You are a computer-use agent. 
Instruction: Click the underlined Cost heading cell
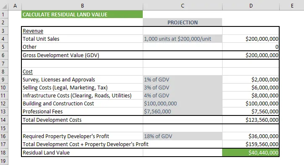(82, 71)
